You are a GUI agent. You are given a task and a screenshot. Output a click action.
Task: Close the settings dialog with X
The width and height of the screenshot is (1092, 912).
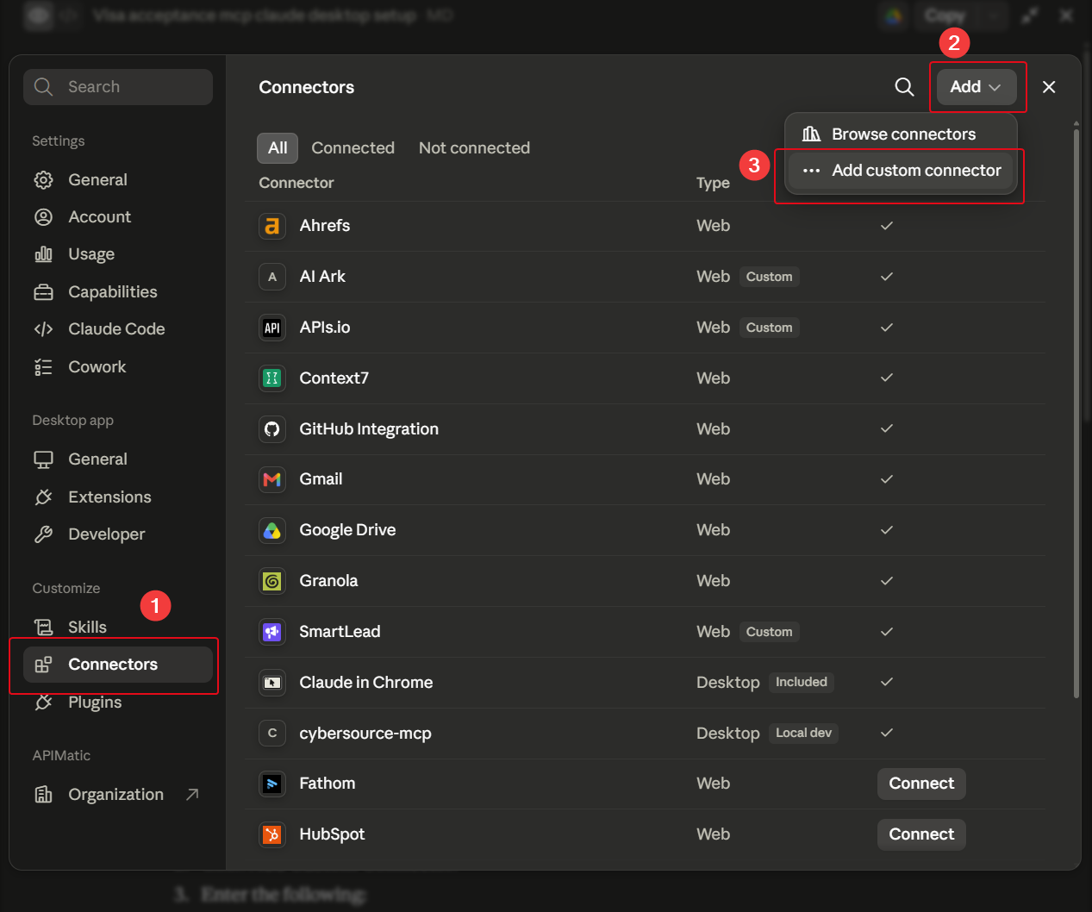pyautogui.click(x=1049, y=87)
